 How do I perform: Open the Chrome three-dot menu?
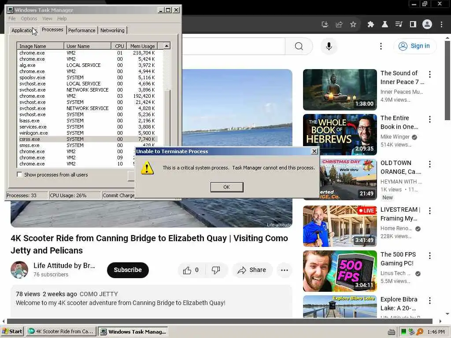tap(441, 25)
